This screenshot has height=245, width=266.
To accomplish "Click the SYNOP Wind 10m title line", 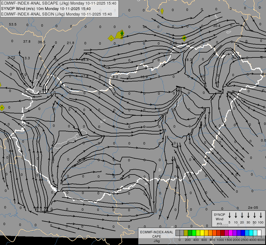I will pos(46,9).
